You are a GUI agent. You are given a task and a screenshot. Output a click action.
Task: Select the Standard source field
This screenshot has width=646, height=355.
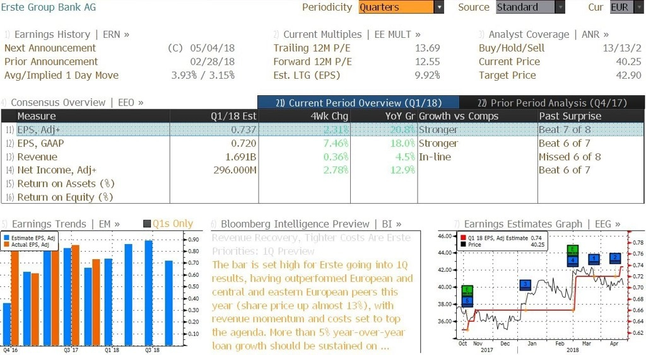click(x=526, y=7)
